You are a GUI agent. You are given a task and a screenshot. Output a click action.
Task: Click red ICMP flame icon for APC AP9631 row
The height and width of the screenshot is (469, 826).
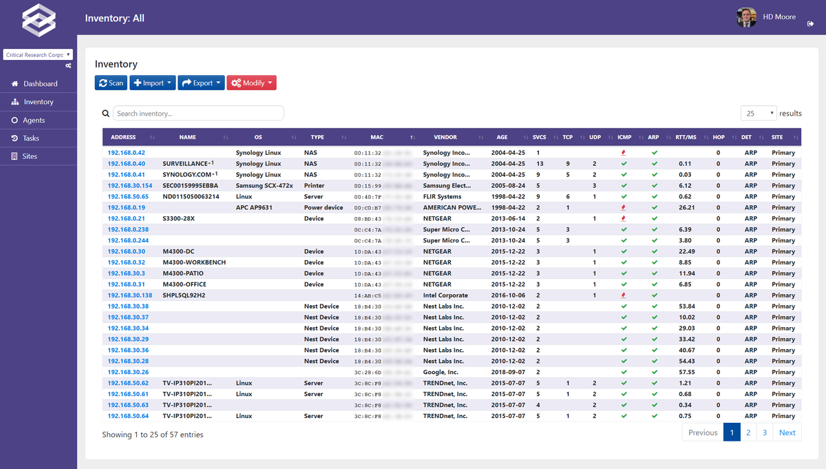[x=624, y=208]
